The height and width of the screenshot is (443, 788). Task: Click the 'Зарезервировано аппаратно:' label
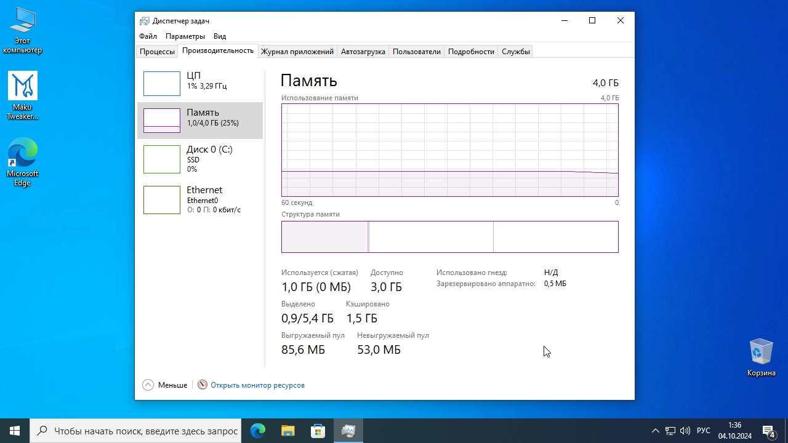[486, 284]
